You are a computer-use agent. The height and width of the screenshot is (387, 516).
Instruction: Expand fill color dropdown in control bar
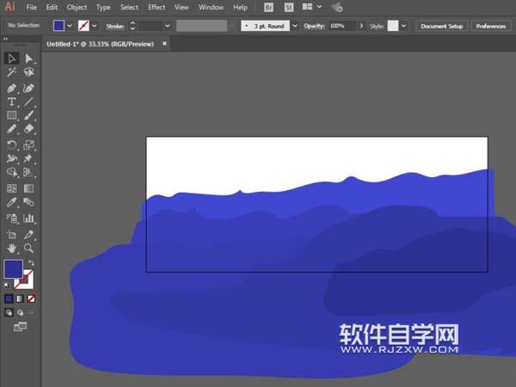[70, 26]
